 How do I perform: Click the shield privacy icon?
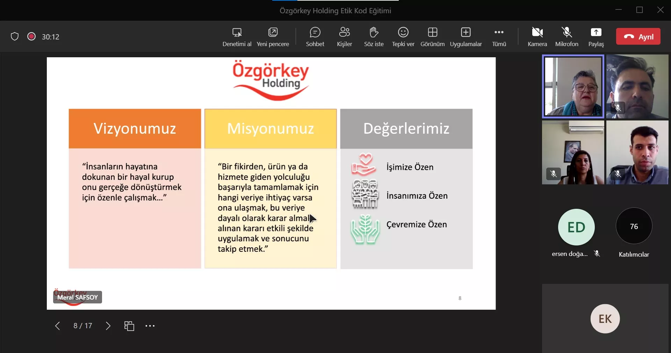point(15,36)
